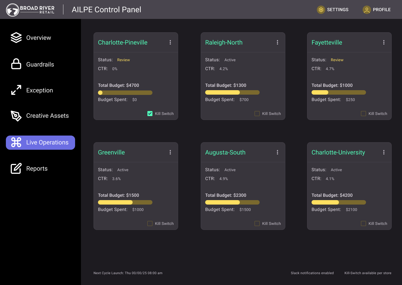Enable Kill Switch for Augusta-South
This screenshot has height=285, width=402.
click(x=257, y=223)
